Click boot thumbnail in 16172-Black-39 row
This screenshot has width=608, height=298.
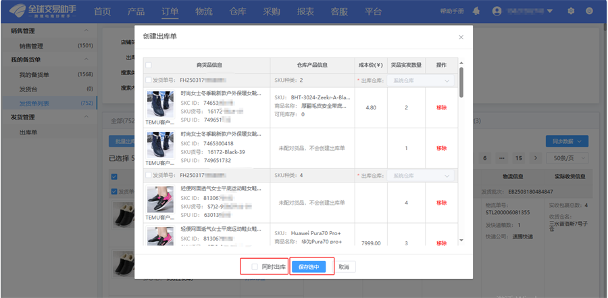coord(160,145)
